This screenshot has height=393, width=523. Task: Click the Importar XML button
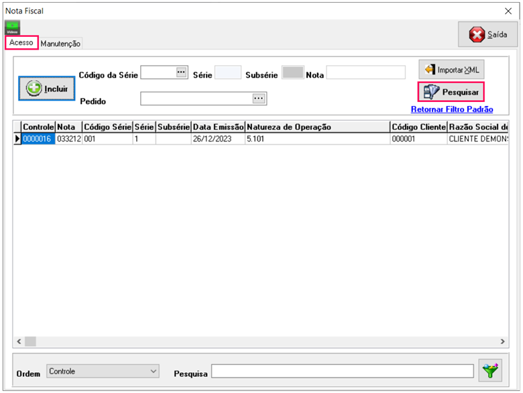pos(452,70)
